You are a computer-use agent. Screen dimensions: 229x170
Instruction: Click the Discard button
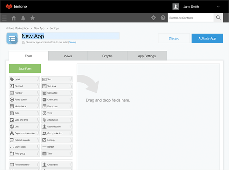tap(174, 38)
